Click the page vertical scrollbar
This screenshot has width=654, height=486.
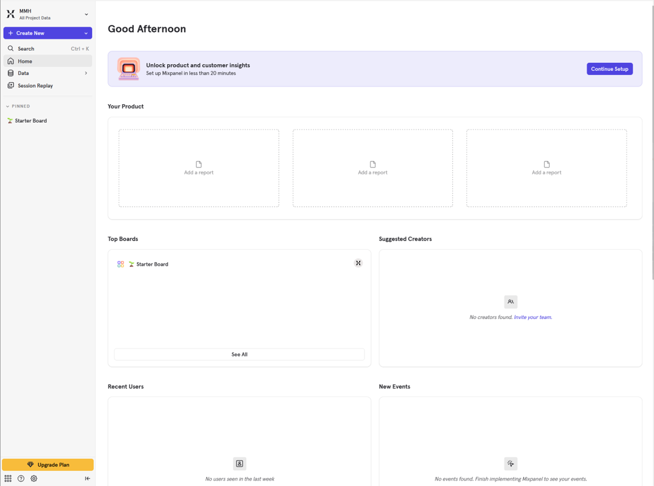pos(652,142)
